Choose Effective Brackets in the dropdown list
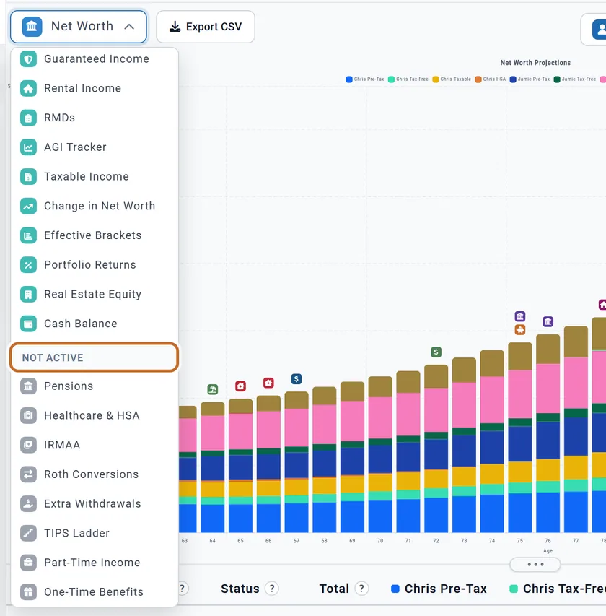This screenshot has height=616, width=606. [x=95, y=235]
